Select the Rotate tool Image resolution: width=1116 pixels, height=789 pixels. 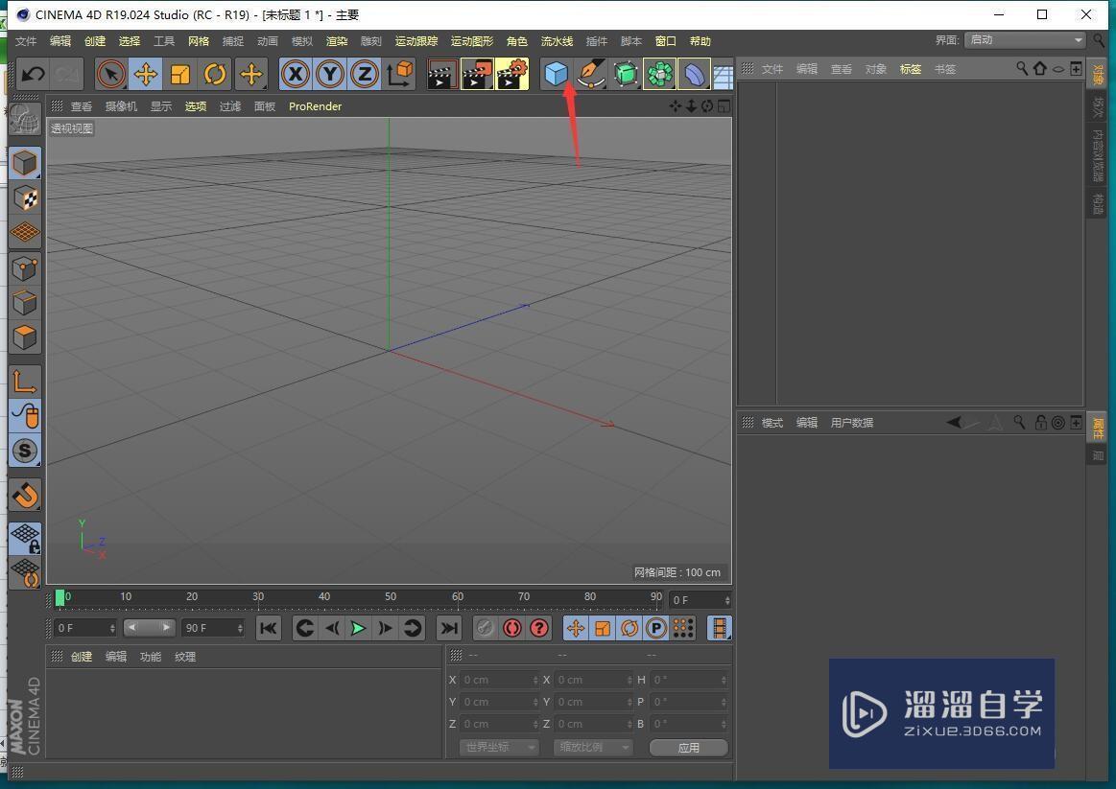pos(215,74)
